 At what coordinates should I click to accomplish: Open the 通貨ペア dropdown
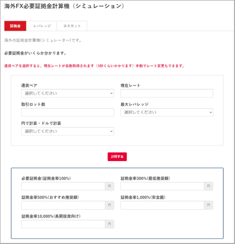pos(68,93)
